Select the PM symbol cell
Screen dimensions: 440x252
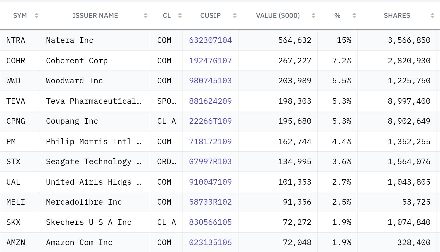point(20,142)
